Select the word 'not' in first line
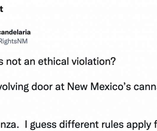Viewport: 157px width, 131px height. click(14, 61)
